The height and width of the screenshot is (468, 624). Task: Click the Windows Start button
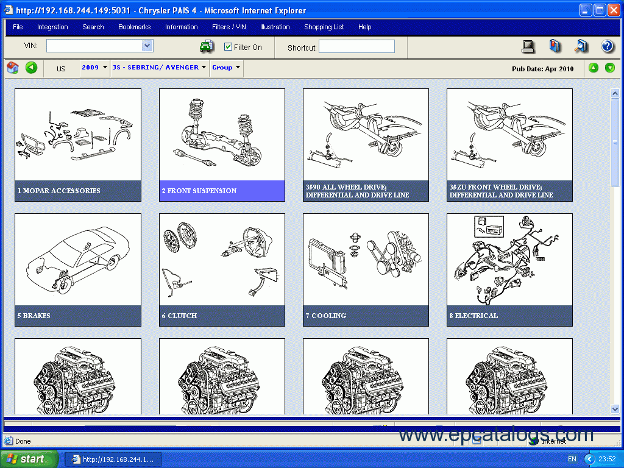tap(29, 459)
